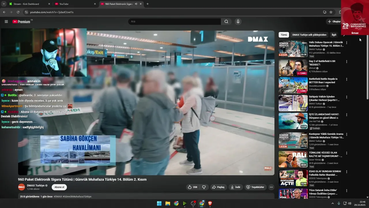Show hidden tray icons chevron

coord(332,203)
